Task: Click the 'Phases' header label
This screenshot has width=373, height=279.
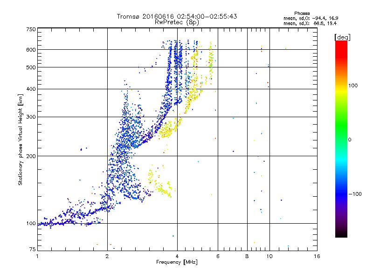Action: (302, 13)
